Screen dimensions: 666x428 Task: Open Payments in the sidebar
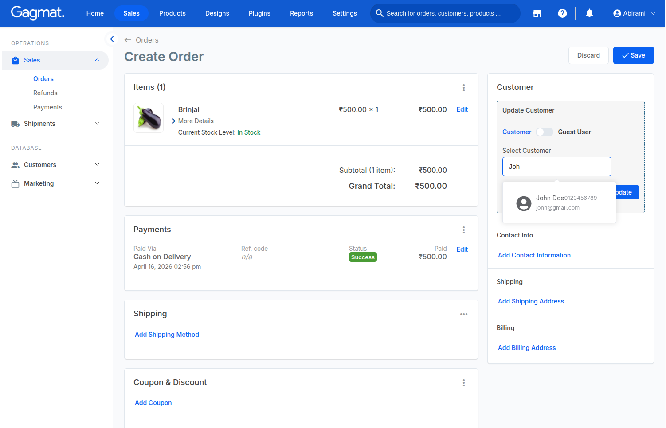coord(47,107)
